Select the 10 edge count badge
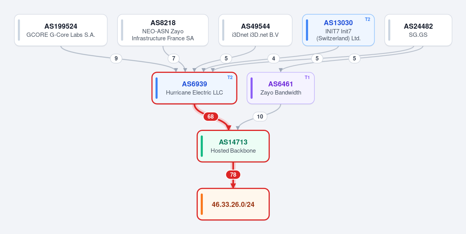This screenshot has height=234, width=466. point(260,117)
